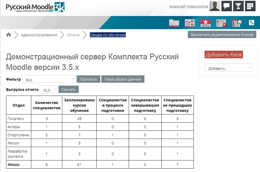Open the Администрирование breadcrumb link

[39, 35]
